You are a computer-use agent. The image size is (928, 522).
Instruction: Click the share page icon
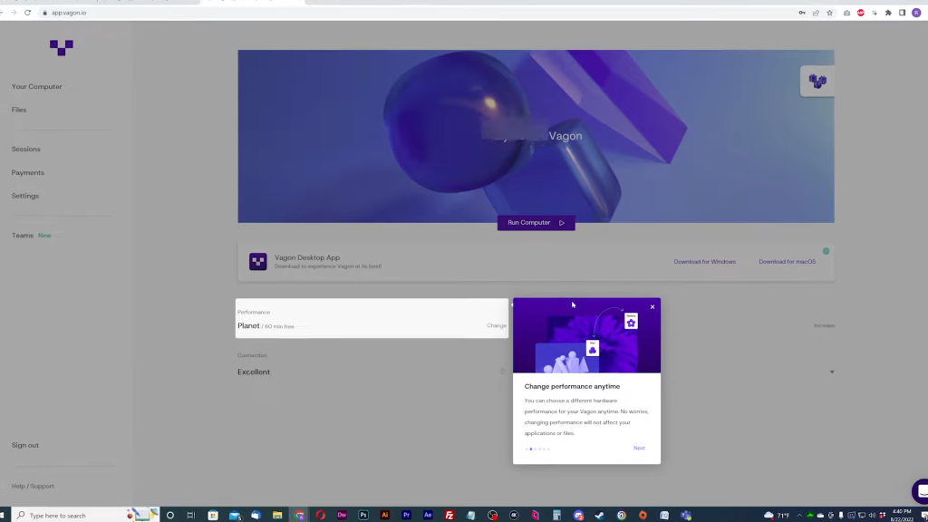tap(817, 13)
